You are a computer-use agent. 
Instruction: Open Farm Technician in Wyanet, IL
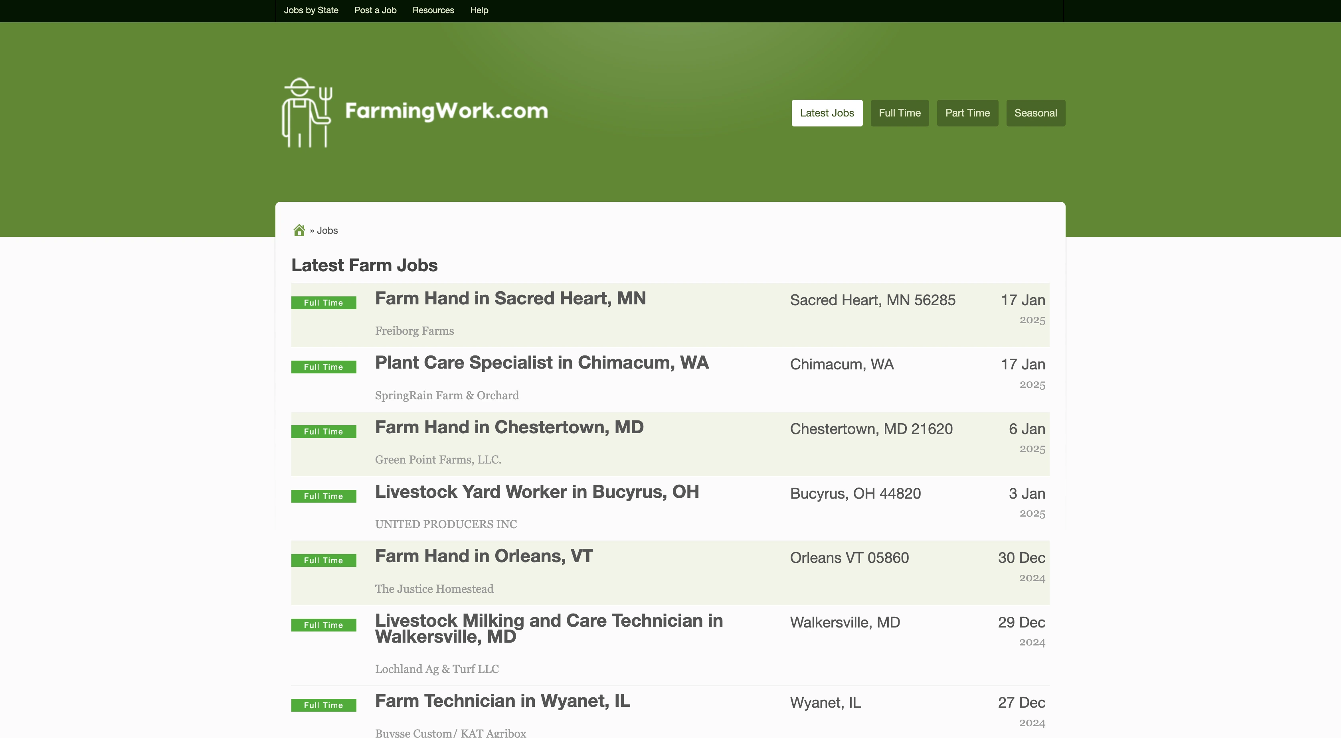pos(502,701)
